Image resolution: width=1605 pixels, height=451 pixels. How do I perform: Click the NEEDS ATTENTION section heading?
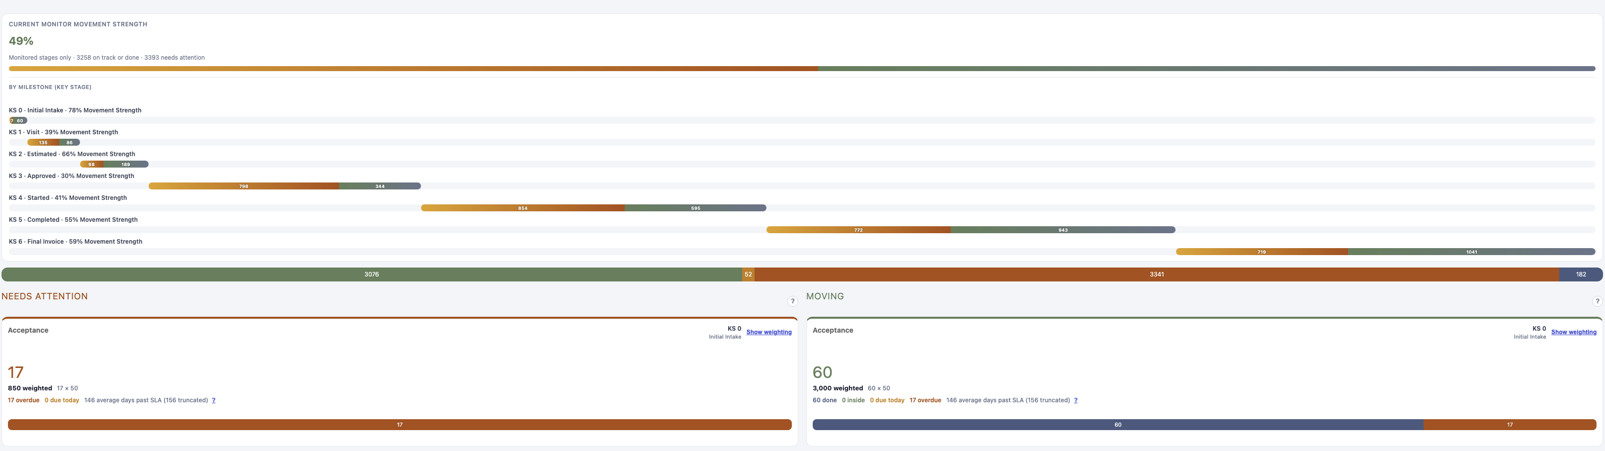click(x=45, y=296)
